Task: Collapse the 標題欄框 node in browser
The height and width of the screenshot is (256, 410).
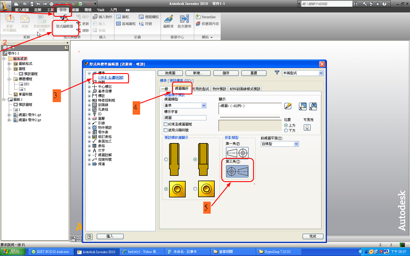Action: [x=9, y=79]
